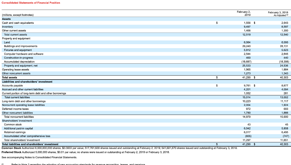Select the Inventory line item
Image resolution: width=291 pixels, height=165 pixels.
pyautogui.click(x=7, y=27)
